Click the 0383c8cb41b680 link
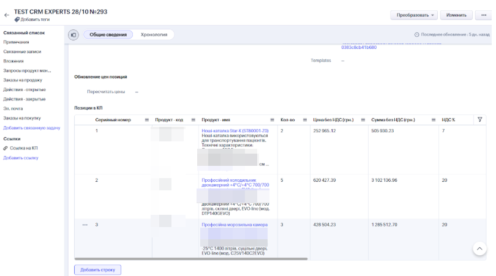This screenshot has height=276, width=496. tap(359, 47)
